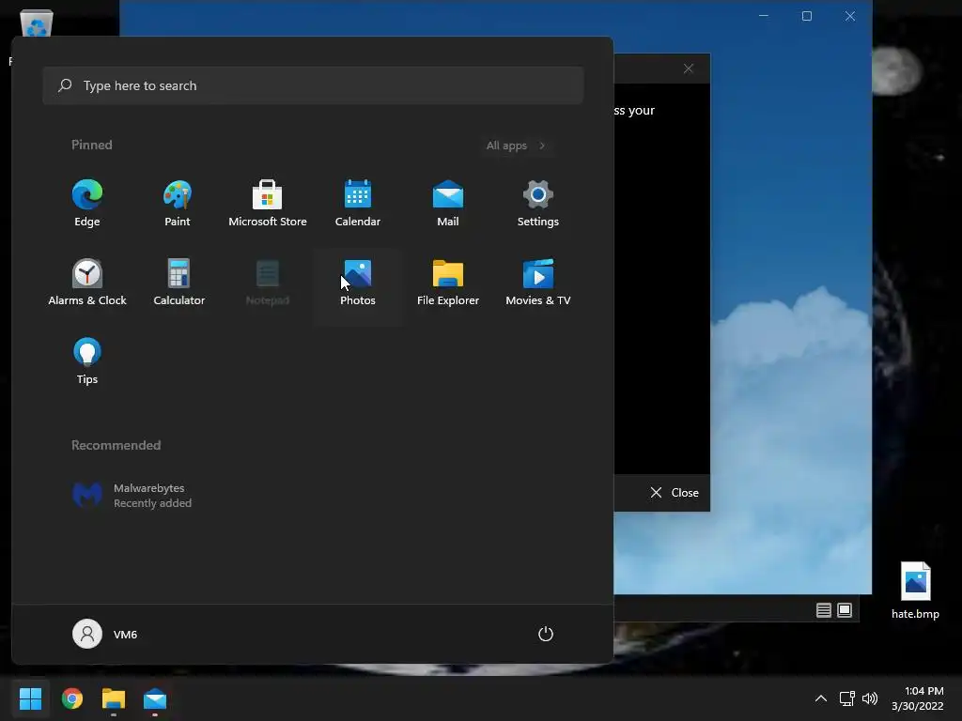962x721 pixels.
Task: Open pinned File Explorer in Start menu
Action: coord(448,283)
